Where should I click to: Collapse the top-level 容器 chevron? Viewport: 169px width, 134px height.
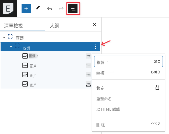(4, 37)
